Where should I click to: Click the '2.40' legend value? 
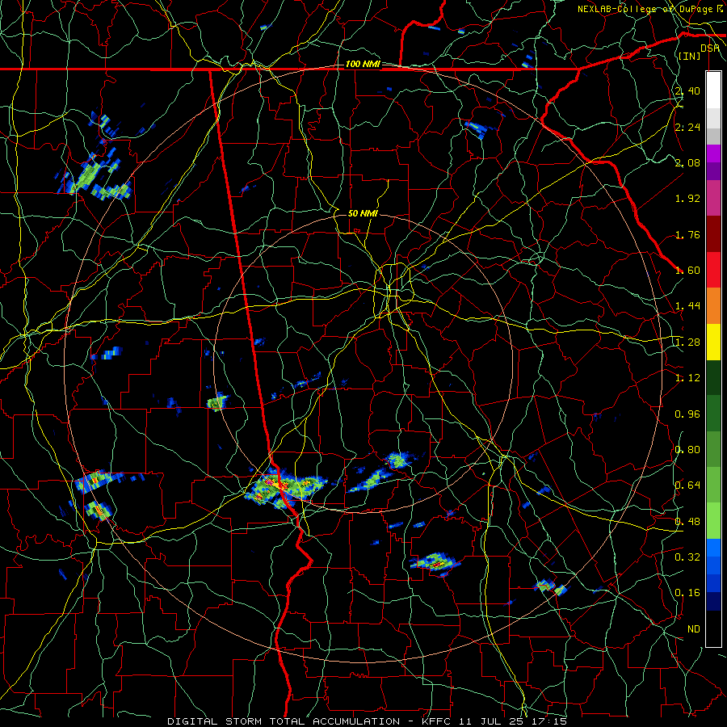[x=687, y=90]
